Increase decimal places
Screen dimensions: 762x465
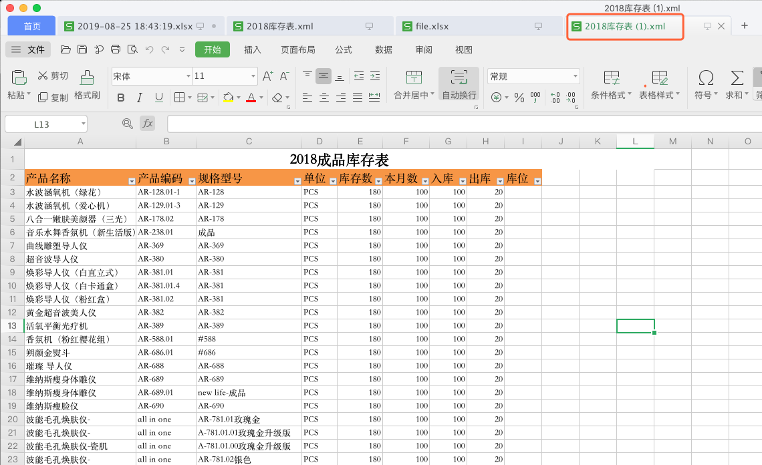[555, 98]
